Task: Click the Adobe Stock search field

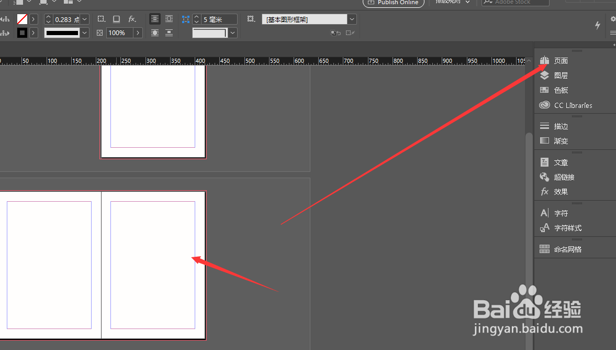Action: coord(515,3)
